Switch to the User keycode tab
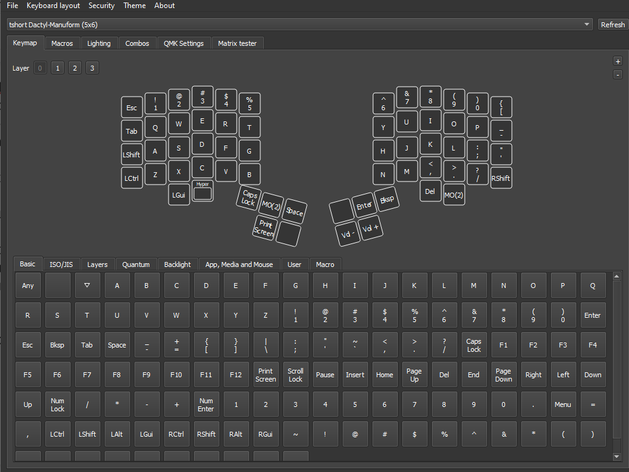Viewport: 629px width, 472px height. pos(294,264)
